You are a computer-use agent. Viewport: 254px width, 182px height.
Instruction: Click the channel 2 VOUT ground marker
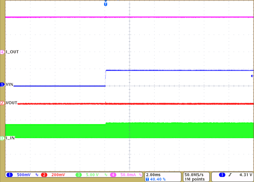(x=2, y=103)
